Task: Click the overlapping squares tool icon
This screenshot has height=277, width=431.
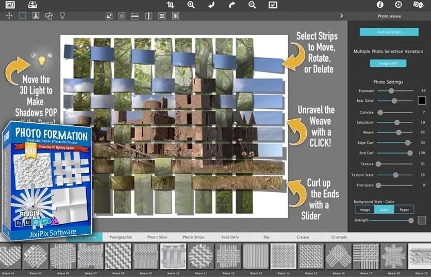Action: tap(49, 16)
